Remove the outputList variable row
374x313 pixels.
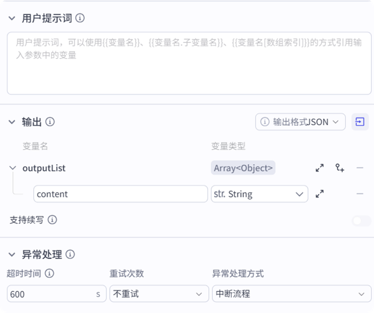pos(360,168)
